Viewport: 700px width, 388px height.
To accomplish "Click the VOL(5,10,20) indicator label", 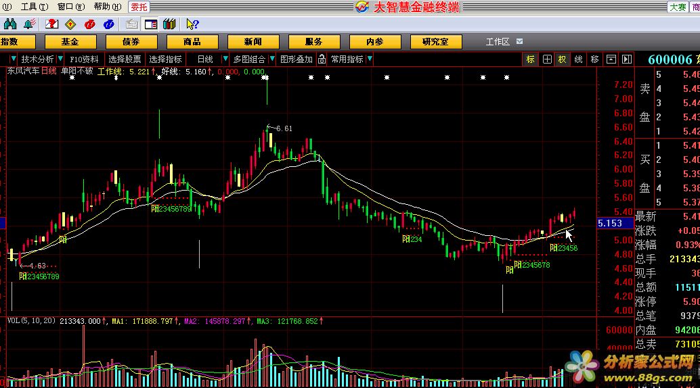I will point(31,320).
